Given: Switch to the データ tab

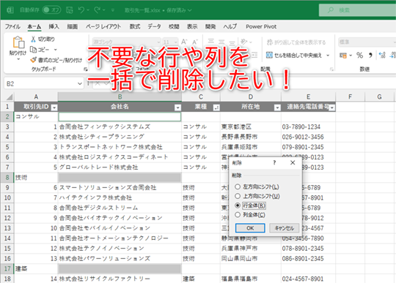Looking at the screenshot, I should pos(154,26).
